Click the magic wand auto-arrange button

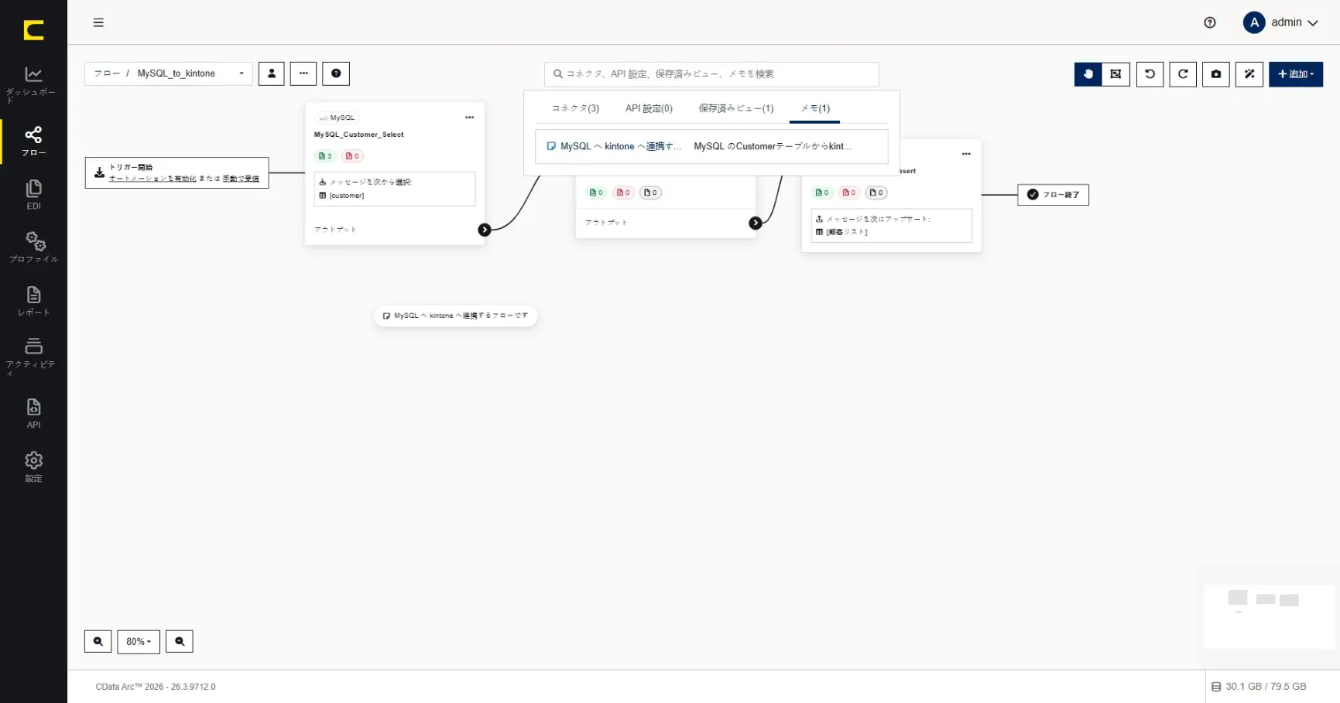[x=1249, y=74]
